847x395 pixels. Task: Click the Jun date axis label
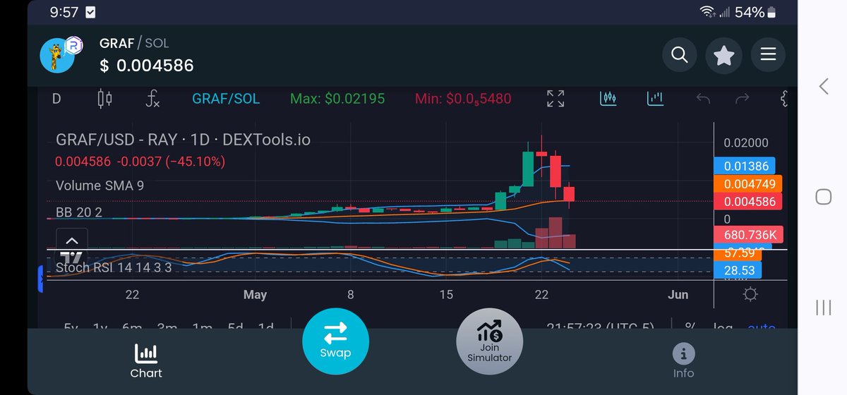(678, 294)
